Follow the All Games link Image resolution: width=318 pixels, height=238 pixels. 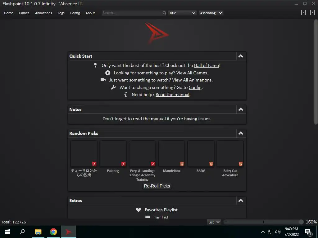point(197,73)
